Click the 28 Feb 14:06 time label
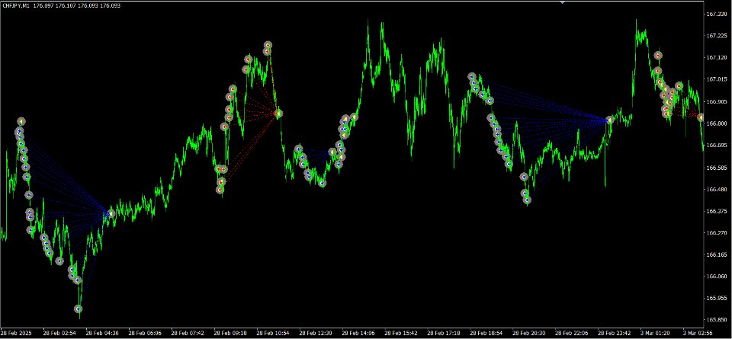The image size is (732, 339). coord(358,334)
